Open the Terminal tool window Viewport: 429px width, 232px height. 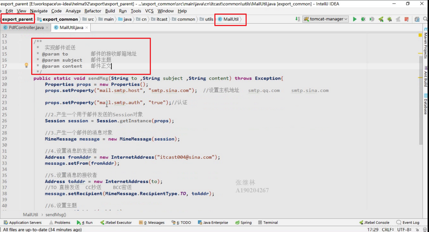pyautogui.click(x=268, y=223)
